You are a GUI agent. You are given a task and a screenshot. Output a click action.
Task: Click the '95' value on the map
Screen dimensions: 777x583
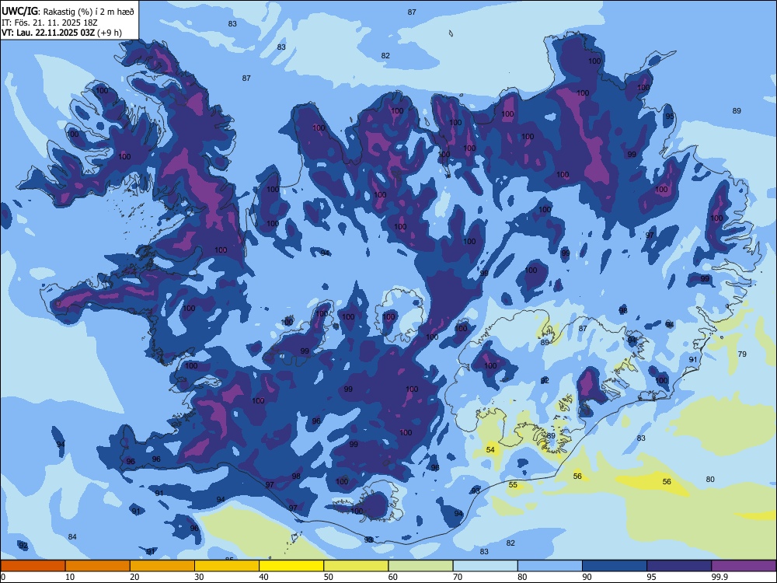pos(670,117)
